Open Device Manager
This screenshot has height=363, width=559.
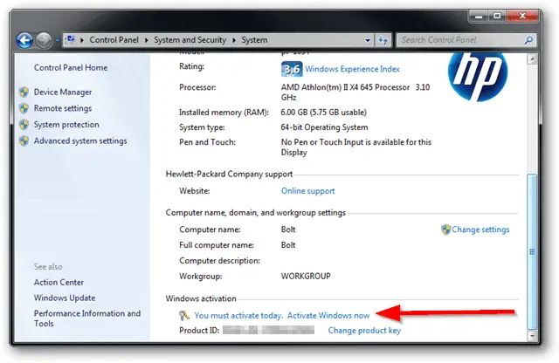point(63,92)
